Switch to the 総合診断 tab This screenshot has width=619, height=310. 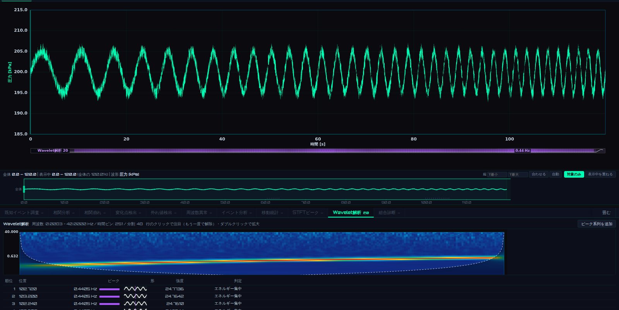[x=389, y=212]
